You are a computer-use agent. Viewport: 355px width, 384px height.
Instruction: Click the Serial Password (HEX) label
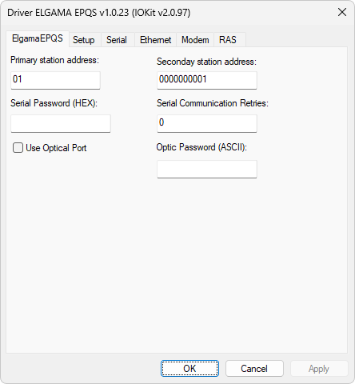[x=54, y=103]
